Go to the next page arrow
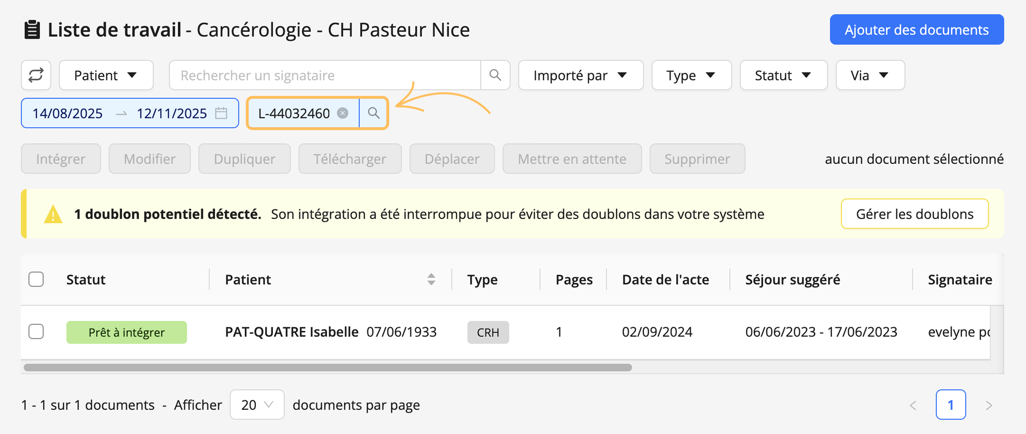Viewport: 1026px width, 434px height. [x=989, y=405]
